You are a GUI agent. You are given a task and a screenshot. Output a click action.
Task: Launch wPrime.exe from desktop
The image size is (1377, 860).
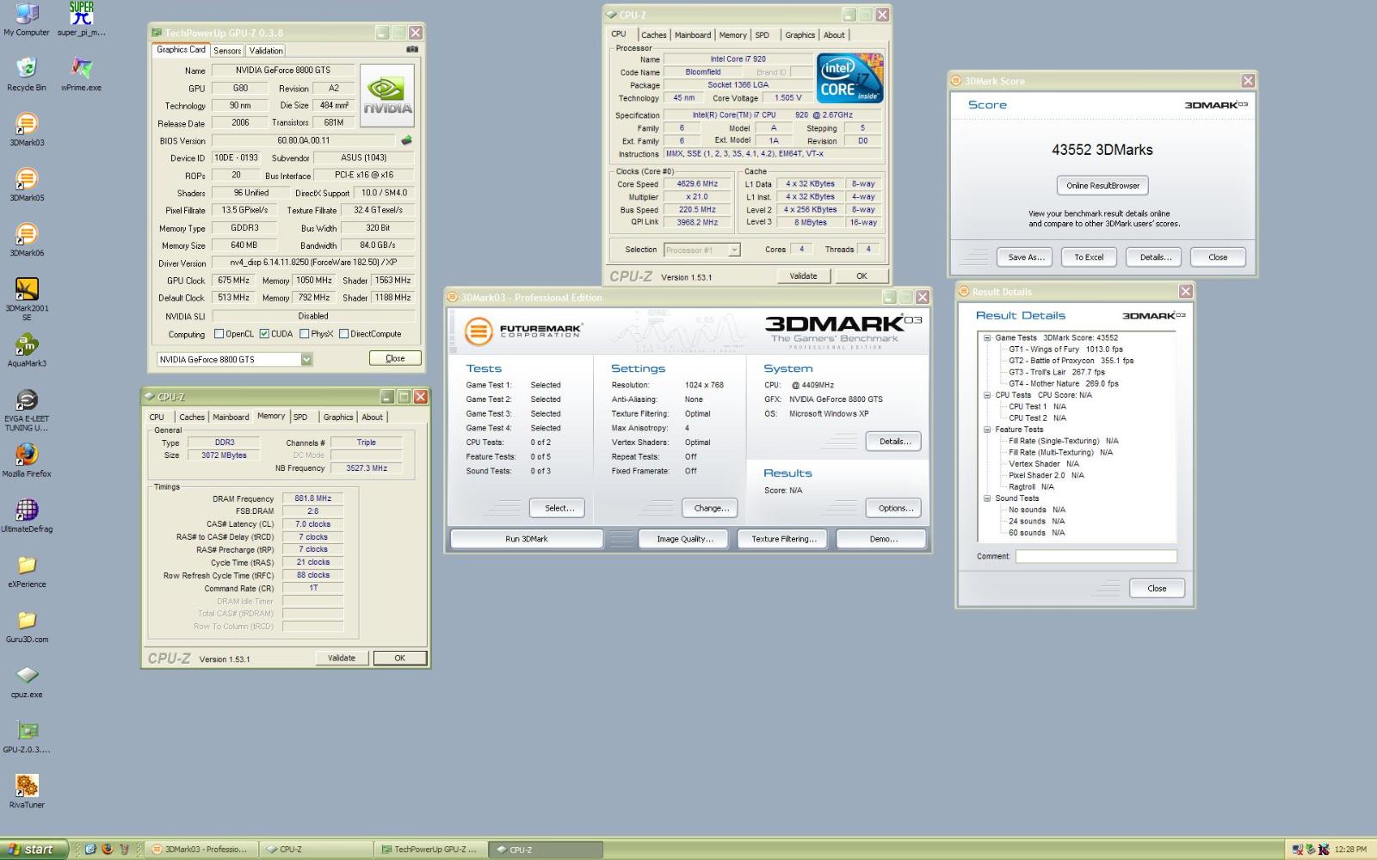click(82, 74)
